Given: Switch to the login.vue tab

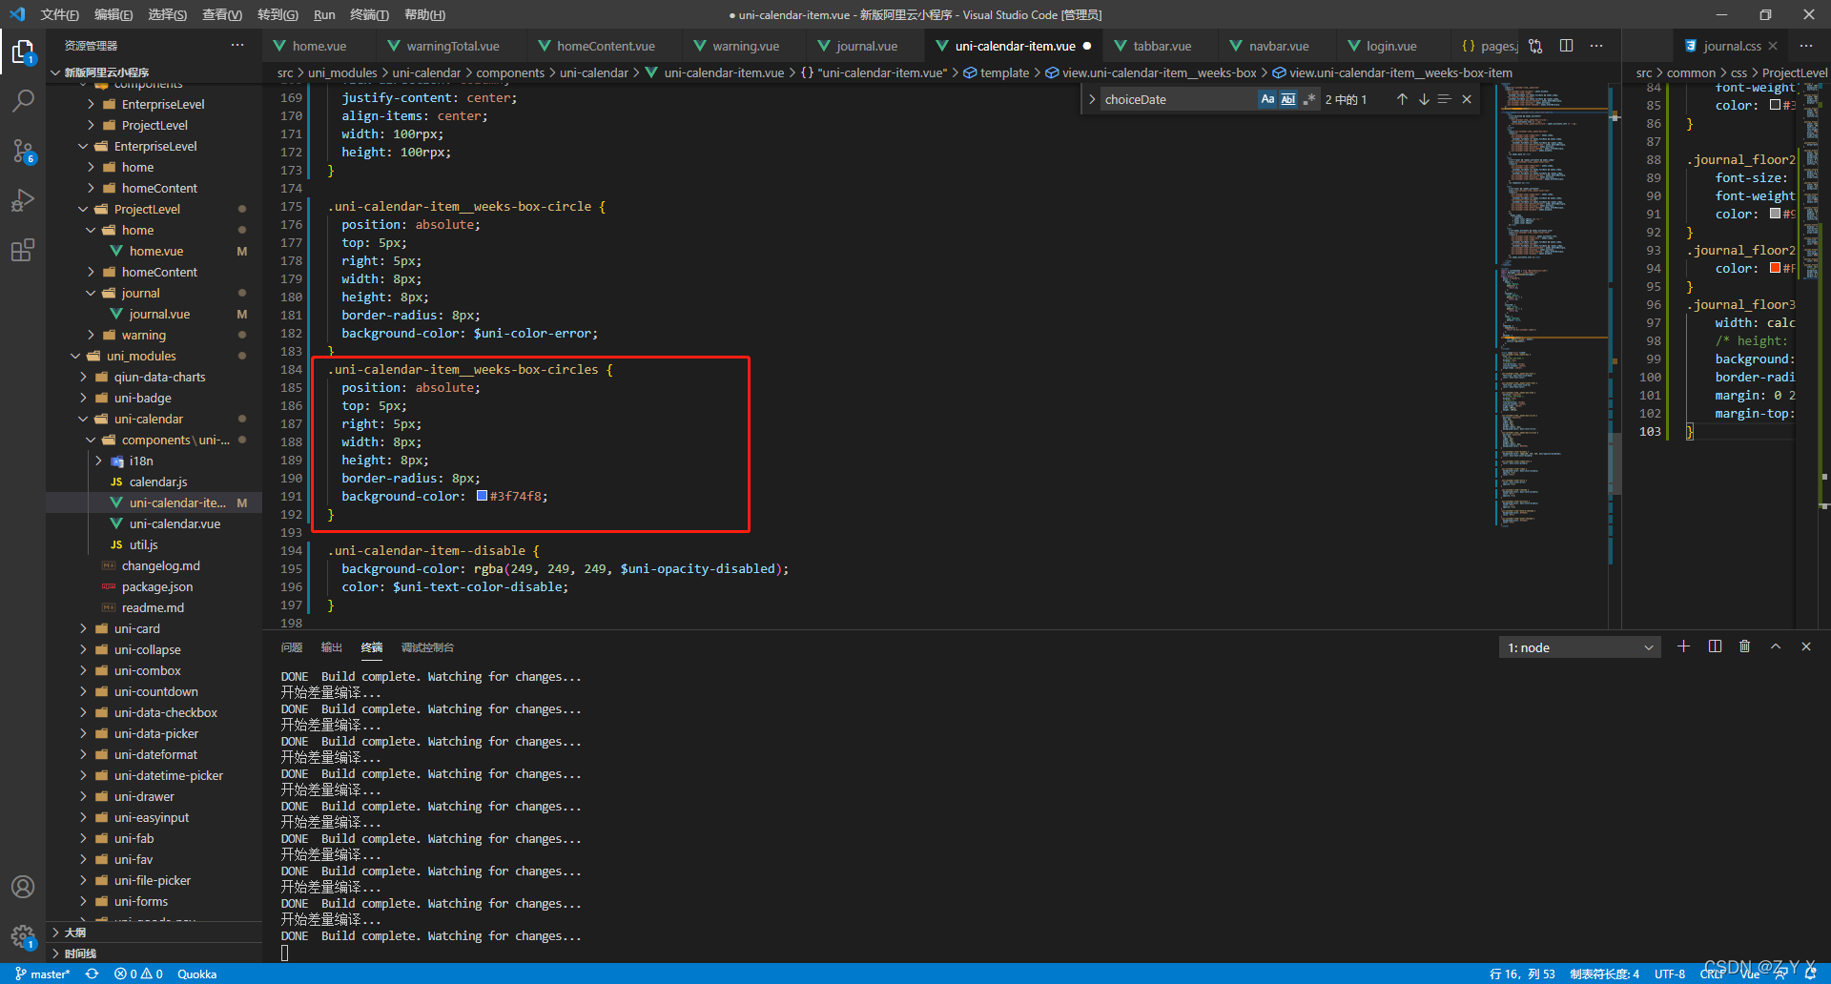Looking at the screenshot, I should coord(1391,46).
